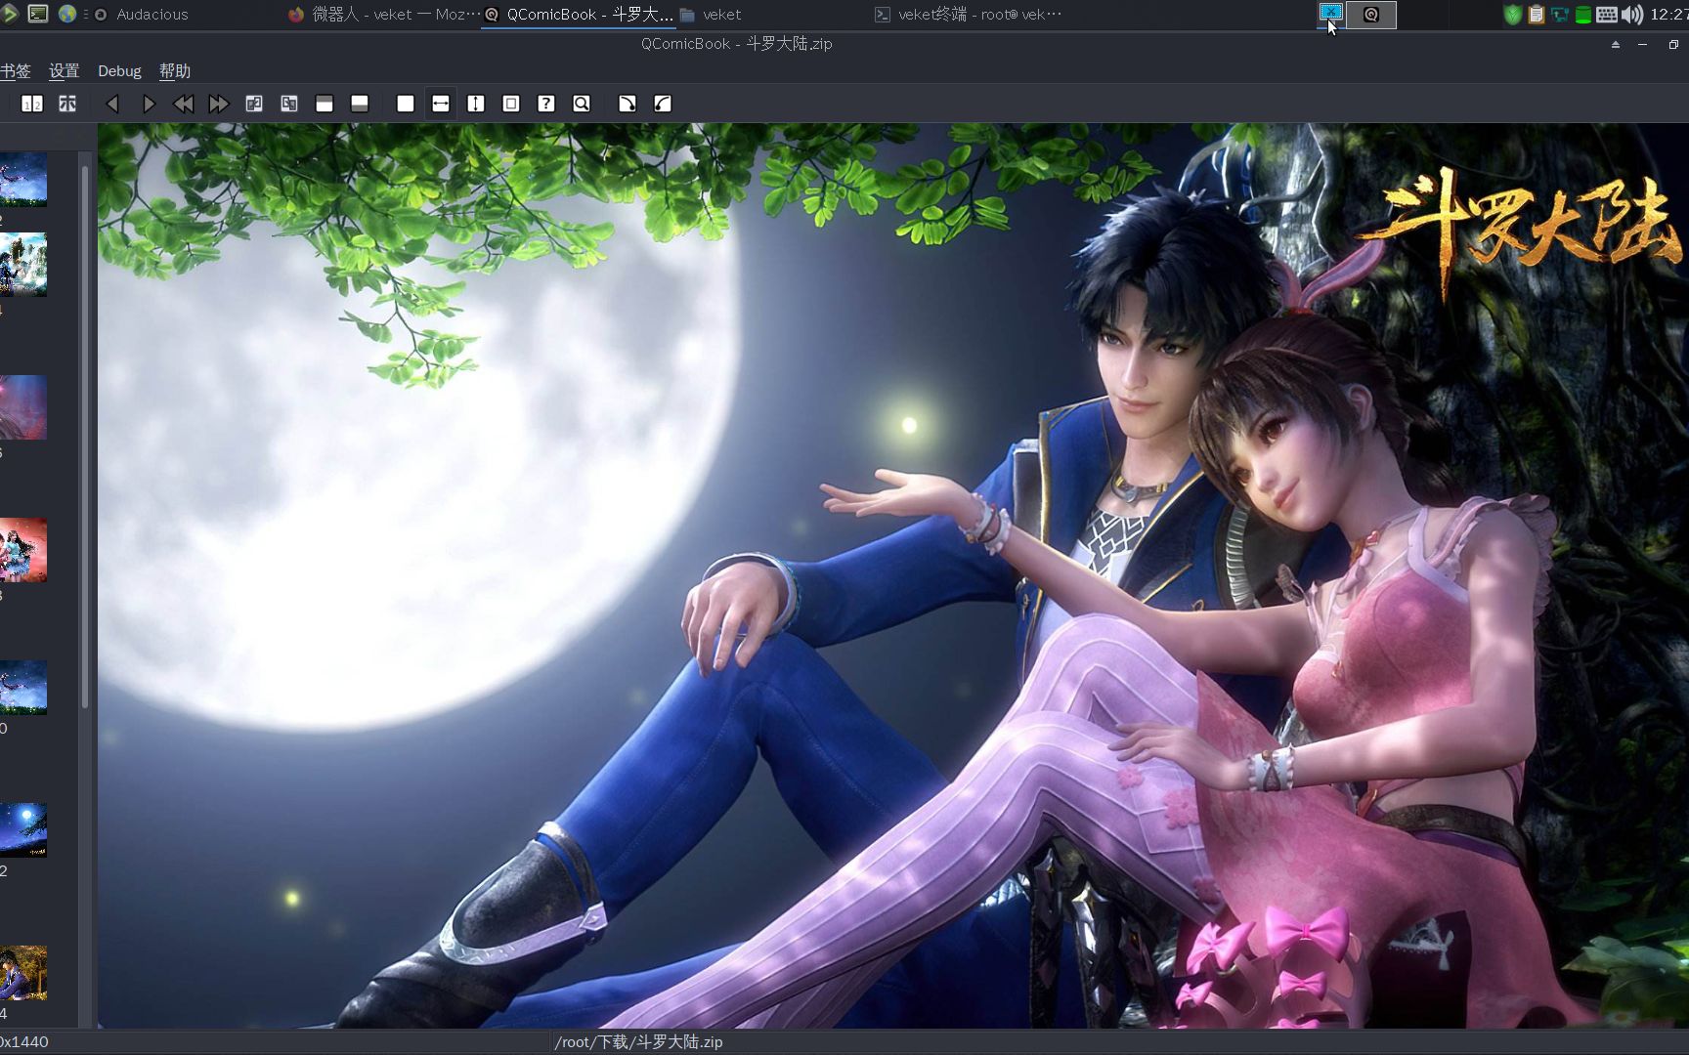Select the third dark red-blue thumbnail
This screenshot has width=1689, height=1055.
[x=23, y=407]
